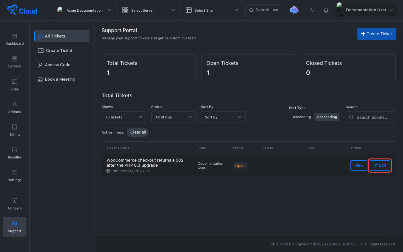
Task: Open the All Status filter dropdown
Action: tap(173, 117)
